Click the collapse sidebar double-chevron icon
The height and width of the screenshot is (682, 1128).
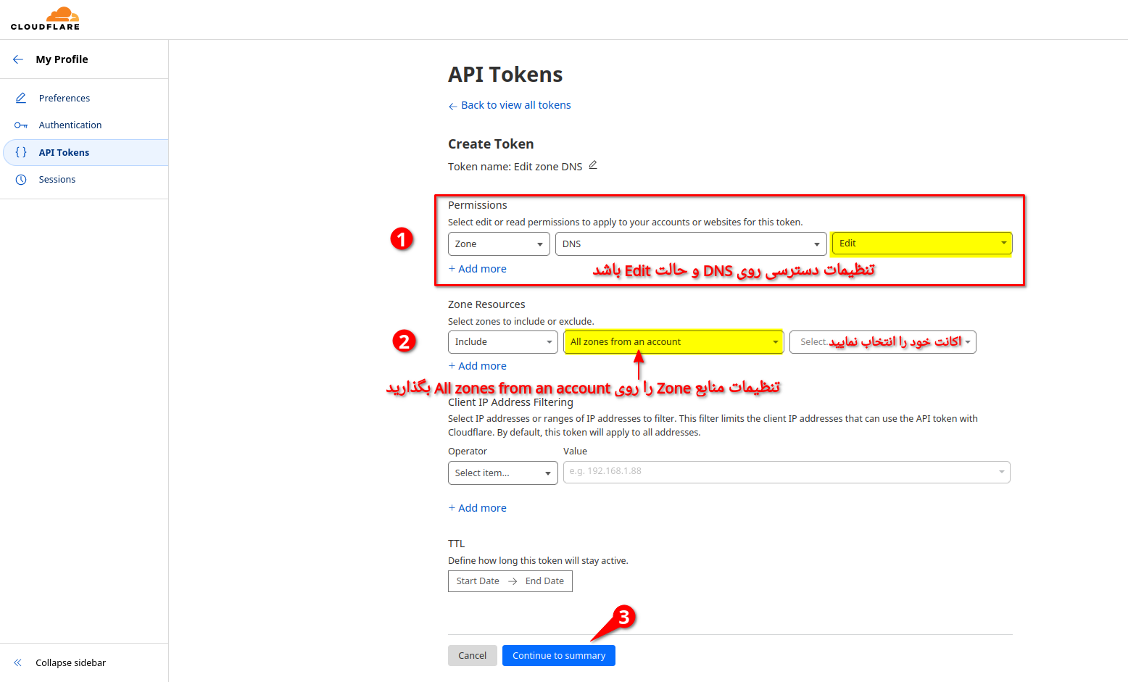pos(18,662)
